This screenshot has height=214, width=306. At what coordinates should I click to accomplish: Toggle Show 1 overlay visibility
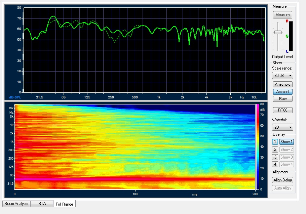click(x=286, y=142)
